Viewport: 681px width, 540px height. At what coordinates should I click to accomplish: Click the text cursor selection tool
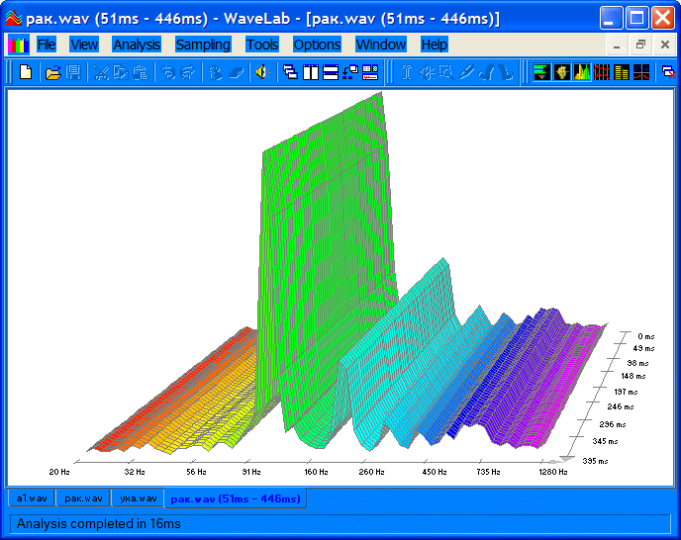pos(407,72)
